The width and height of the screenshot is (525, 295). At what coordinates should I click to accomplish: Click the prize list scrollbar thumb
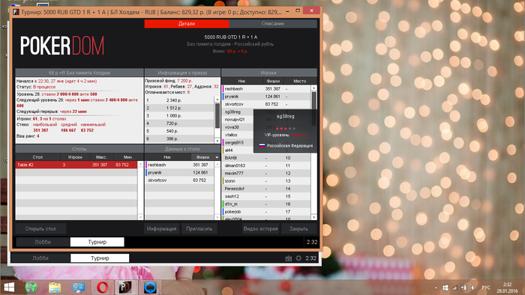pyautogui.click(x=217, y=115)
